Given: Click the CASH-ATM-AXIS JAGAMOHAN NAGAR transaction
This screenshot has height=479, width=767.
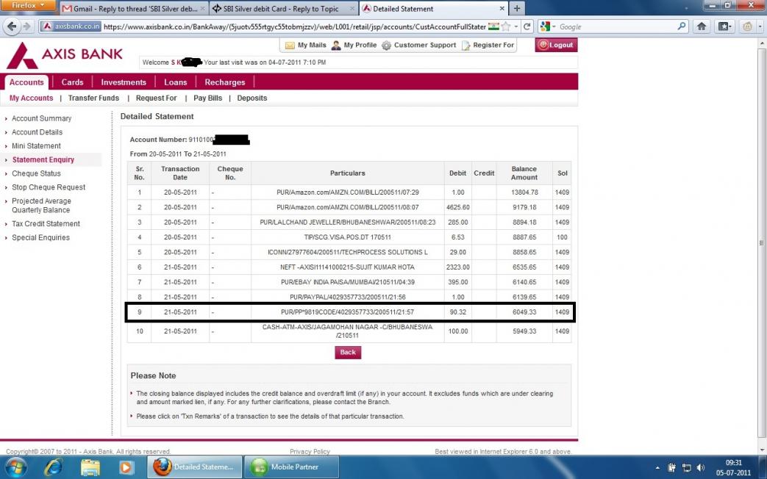Looking at the screenshot, I should tap(347, 331).
